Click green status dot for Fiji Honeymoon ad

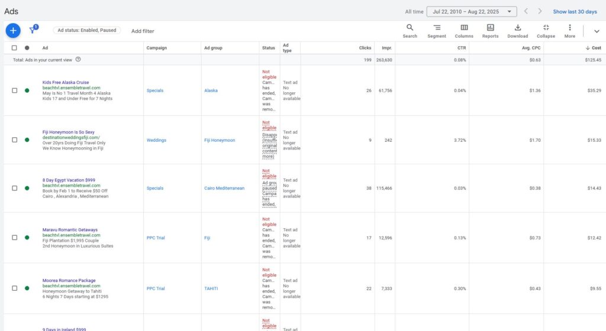[27, 139]
